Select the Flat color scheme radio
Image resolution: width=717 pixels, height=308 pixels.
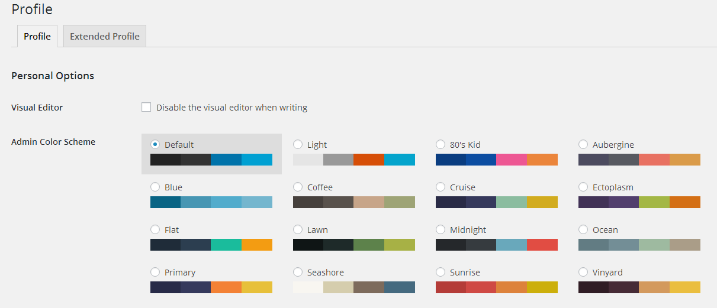tap(155, 229)
